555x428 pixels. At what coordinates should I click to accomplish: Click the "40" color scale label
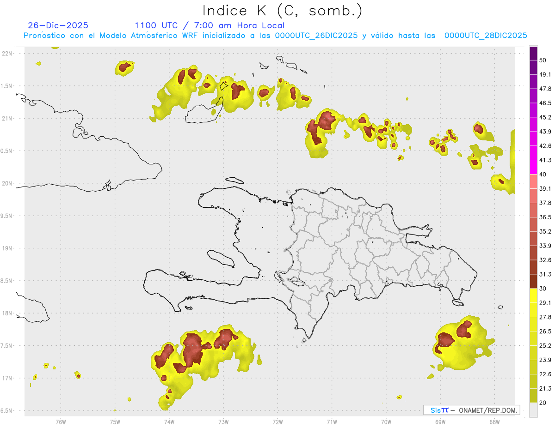pyautogui.click(x=543, y=175)
